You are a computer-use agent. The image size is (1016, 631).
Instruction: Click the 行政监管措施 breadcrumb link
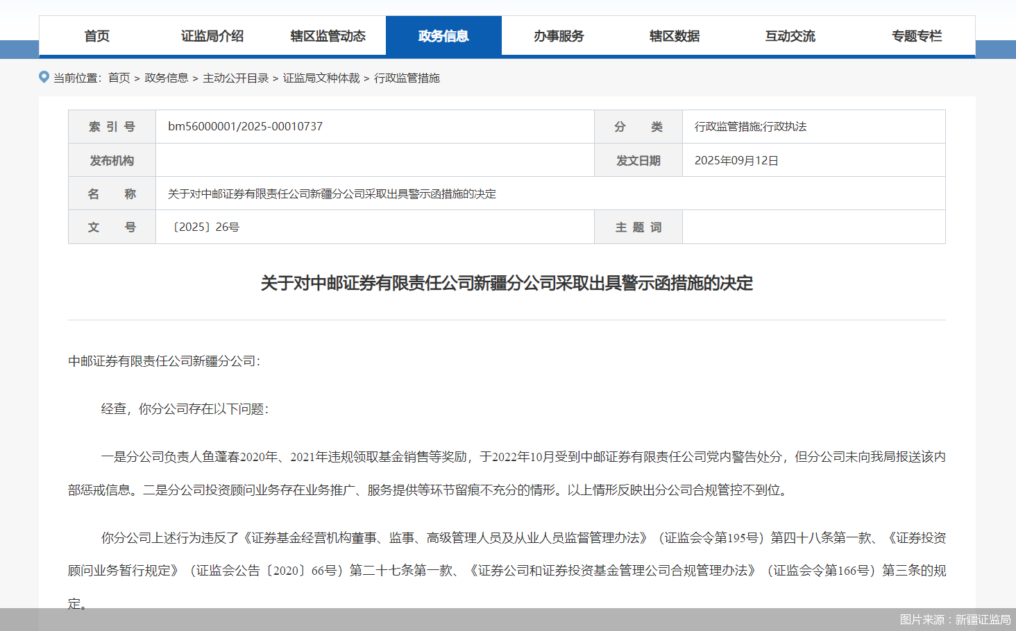coord(407,78)
